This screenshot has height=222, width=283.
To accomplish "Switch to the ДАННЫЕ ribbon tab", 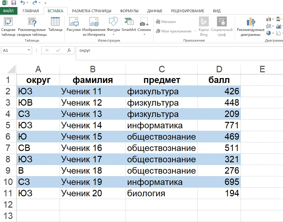I will click(x=155, y=10).
